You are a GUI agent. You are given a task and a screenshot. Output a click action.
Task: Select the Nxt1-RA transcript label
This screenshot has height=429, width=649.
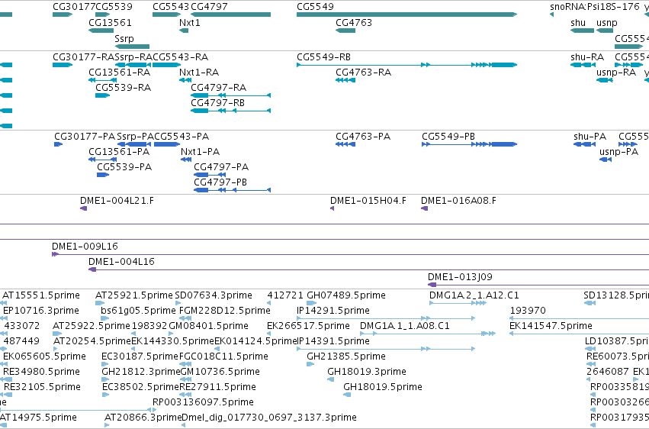click(199, 73)
